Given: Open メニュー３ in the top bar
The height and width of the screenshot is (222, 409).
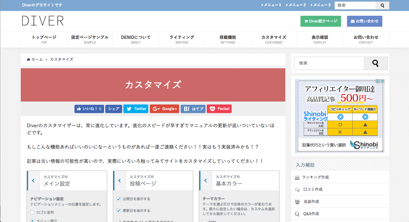Looking at the screenshot, I should 320,5.
